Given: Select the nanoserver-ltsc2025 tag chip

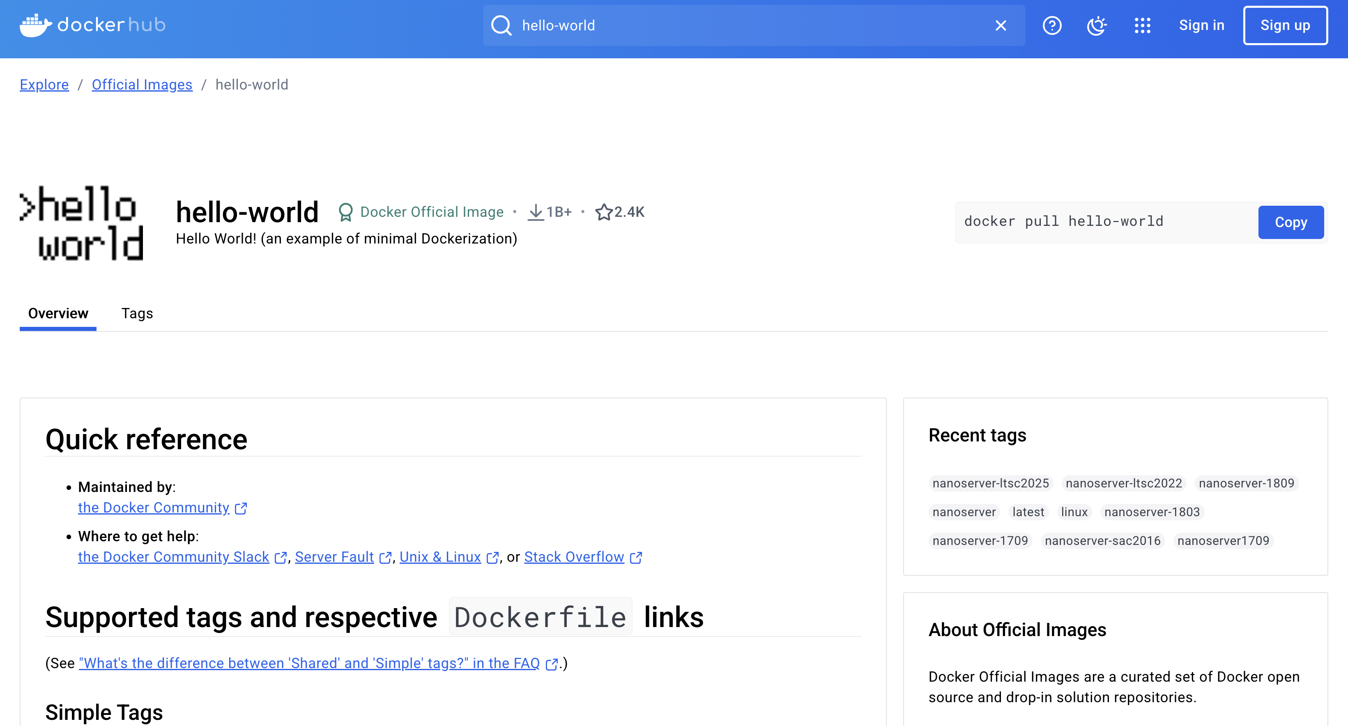Looking at the screenshot, I should (990, 483).
